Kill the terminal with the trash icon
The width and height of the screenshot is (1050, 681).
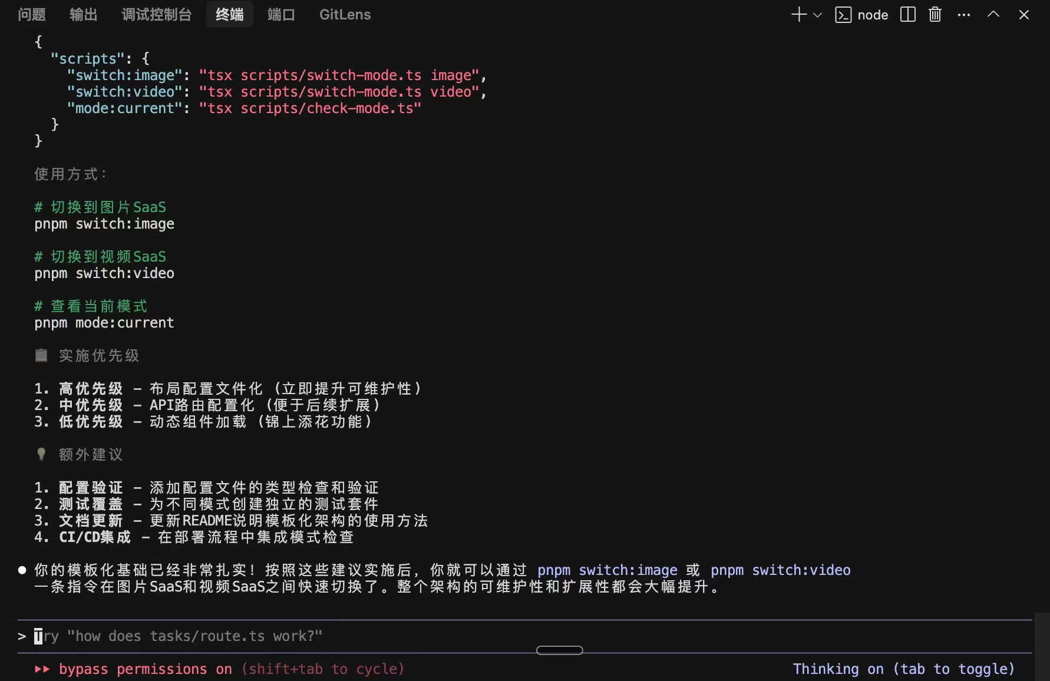935,15
